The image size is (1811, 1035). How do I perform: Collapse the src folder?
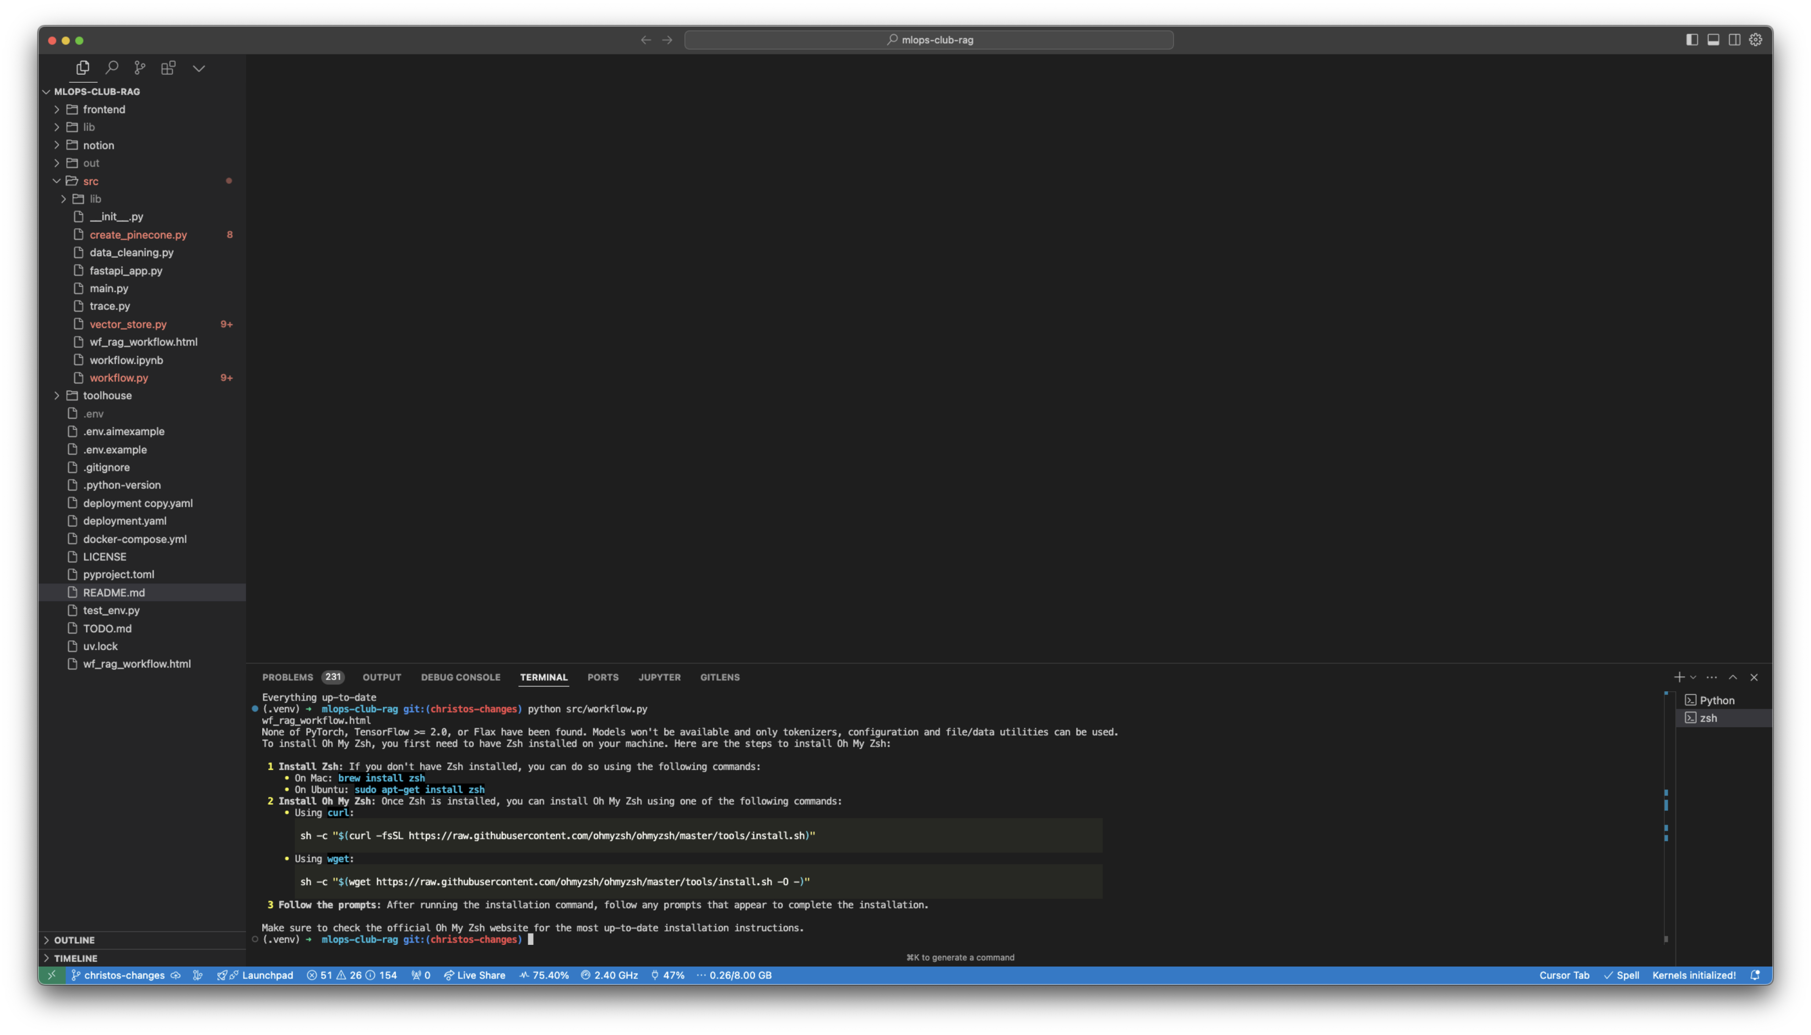[90, 181]
